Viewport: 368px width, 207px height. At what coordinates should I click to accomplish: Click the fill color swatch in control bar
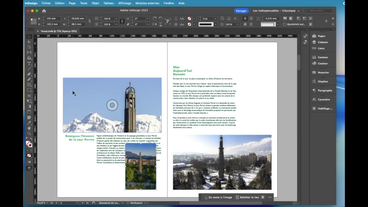[189, 18]
